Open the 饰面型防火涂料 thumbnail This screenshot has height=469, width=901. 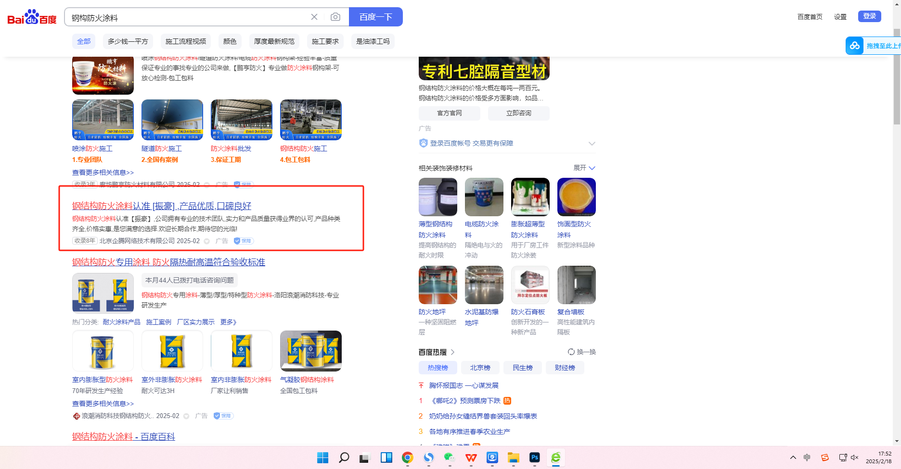577,197
